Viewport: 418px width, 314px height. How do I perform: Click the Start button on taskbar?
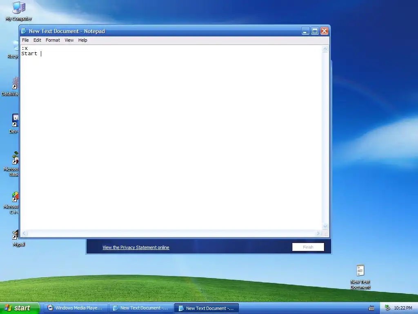(20, 308)
